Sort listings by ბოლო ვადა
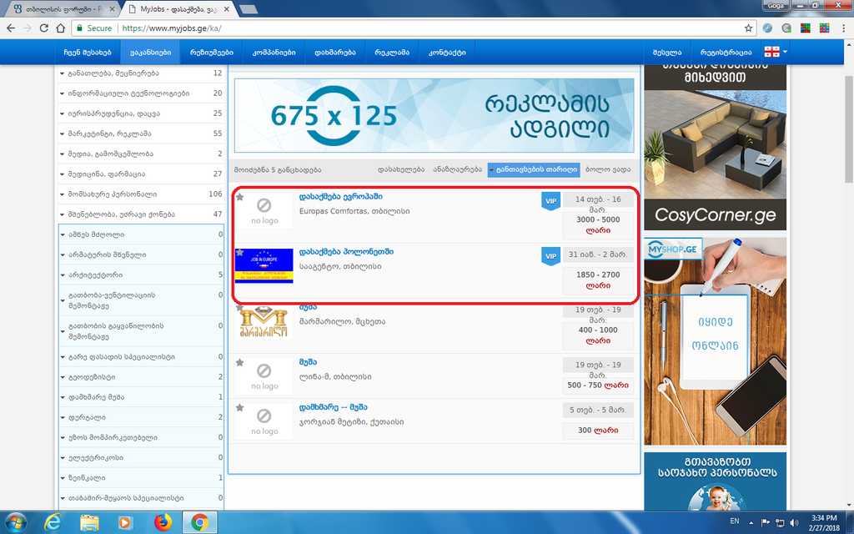The height and width of the screenshot is (534, 854). (x=608, y=169)
